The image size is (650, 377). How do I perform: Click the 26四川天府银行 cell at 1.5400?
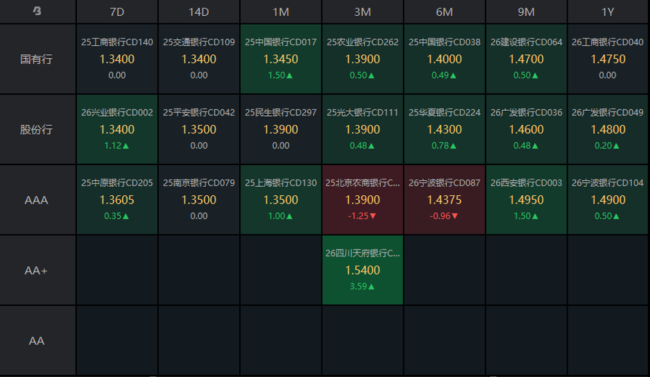363,270
